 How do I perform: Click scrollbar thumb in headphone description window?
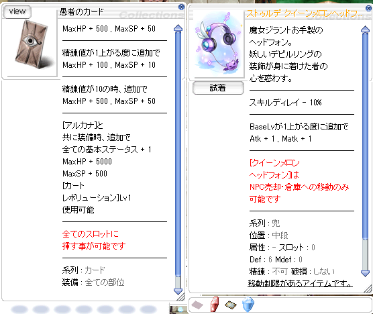[365, 136]
